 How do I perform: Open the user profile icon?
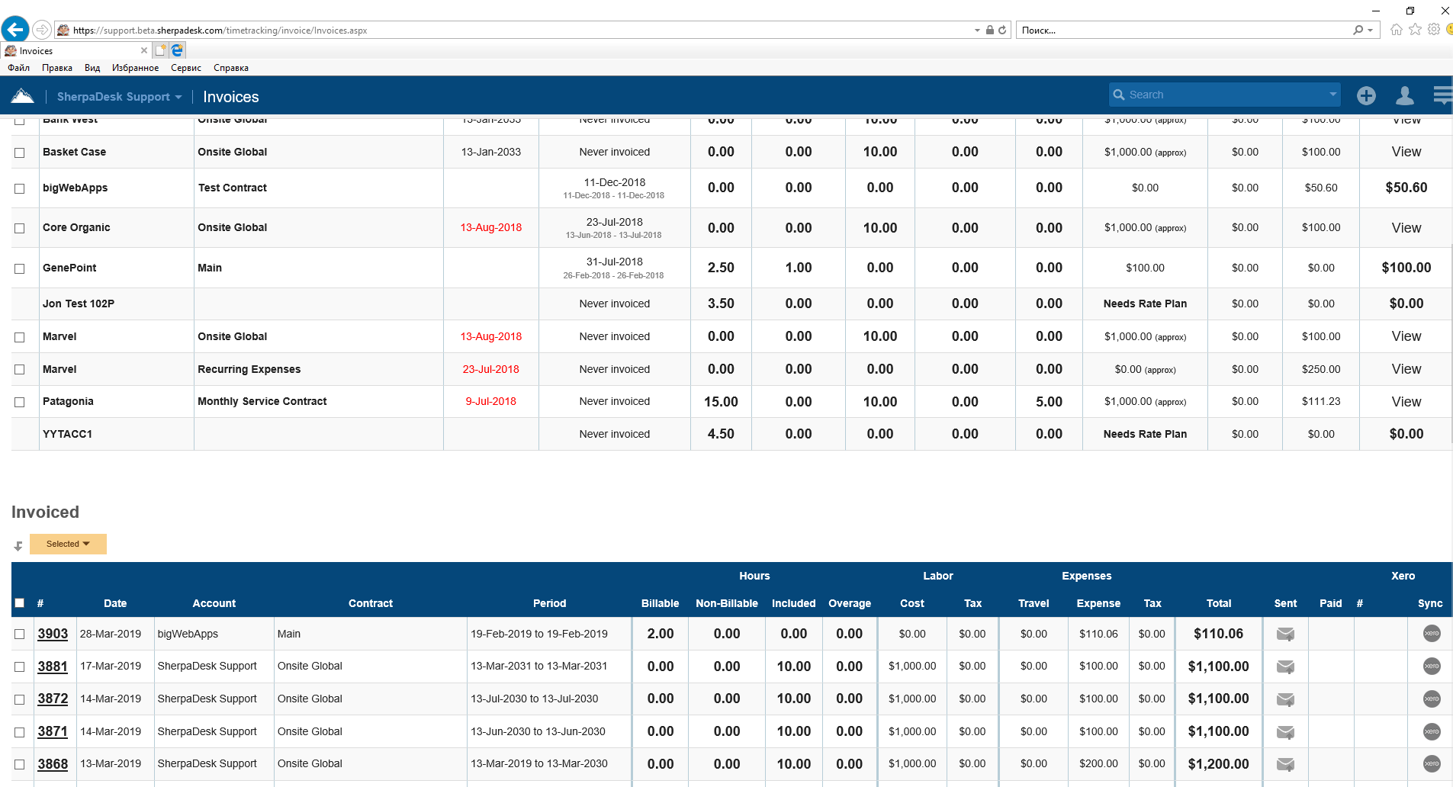point(1404,96)
